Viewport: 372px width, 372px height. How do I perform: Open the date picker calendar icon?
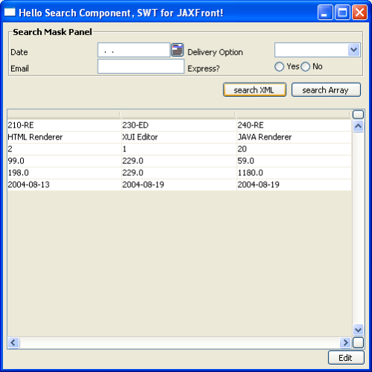177,50
